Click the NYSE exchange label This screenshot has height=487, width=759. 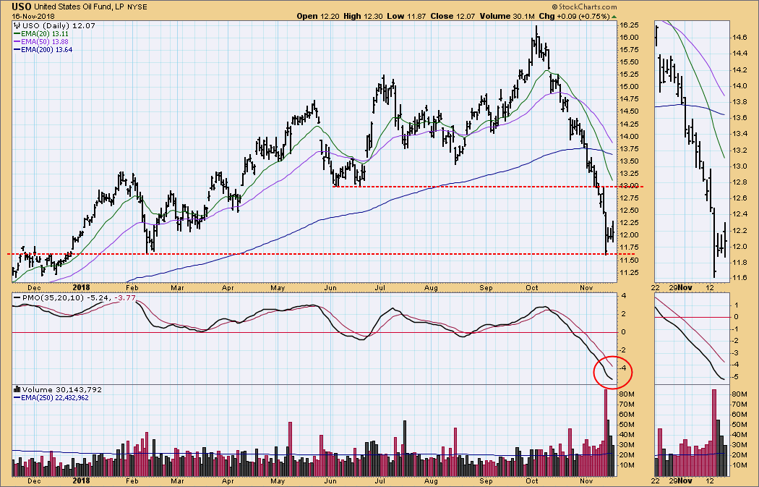click(137, 7)
